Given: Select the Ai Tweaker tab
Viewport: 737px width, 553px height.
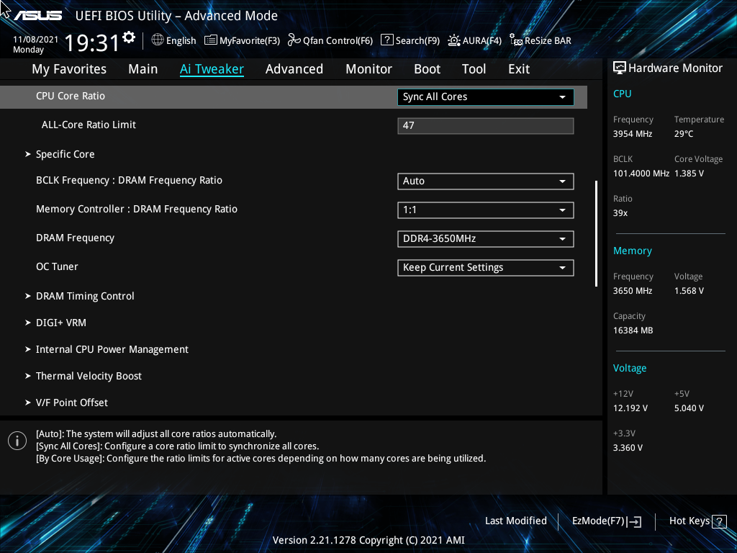Looking at the screenshot, I should pos(212,69).
